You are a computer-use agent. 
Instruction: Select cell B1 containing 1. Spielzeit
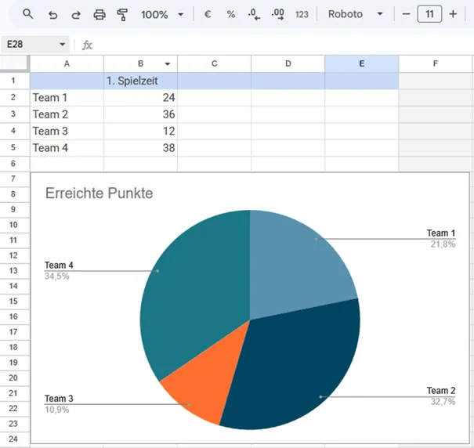coord(140,81)
